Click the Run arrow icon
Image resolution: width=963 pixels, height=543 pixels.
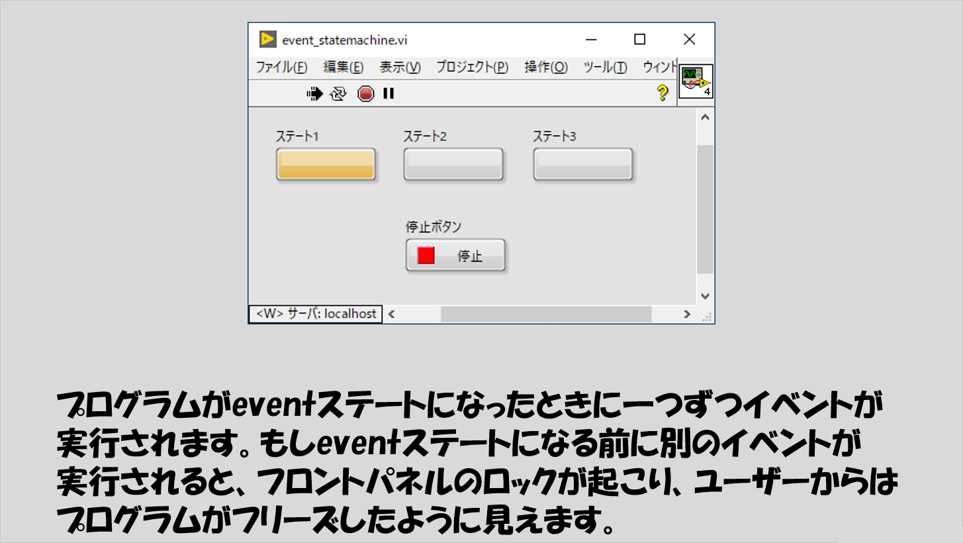314,94
